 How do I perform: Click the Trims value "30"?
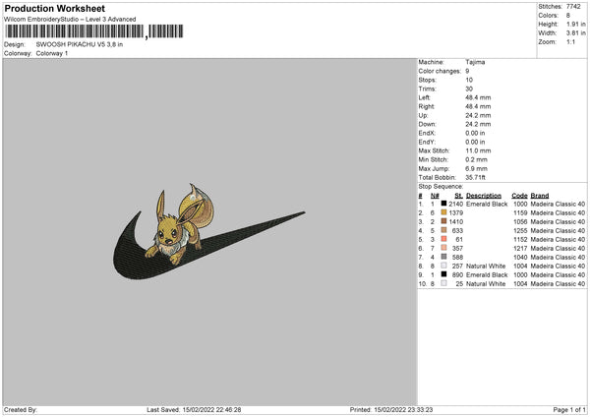coord(469,89)
